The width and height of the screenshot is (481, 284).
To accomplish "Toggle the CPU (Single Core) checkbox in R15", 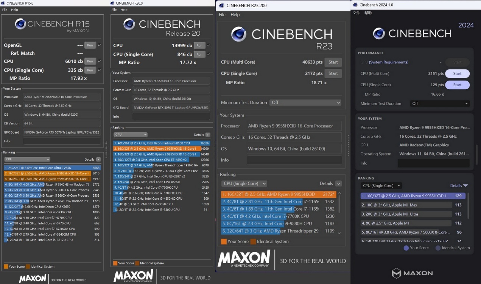I will (99, 70).
